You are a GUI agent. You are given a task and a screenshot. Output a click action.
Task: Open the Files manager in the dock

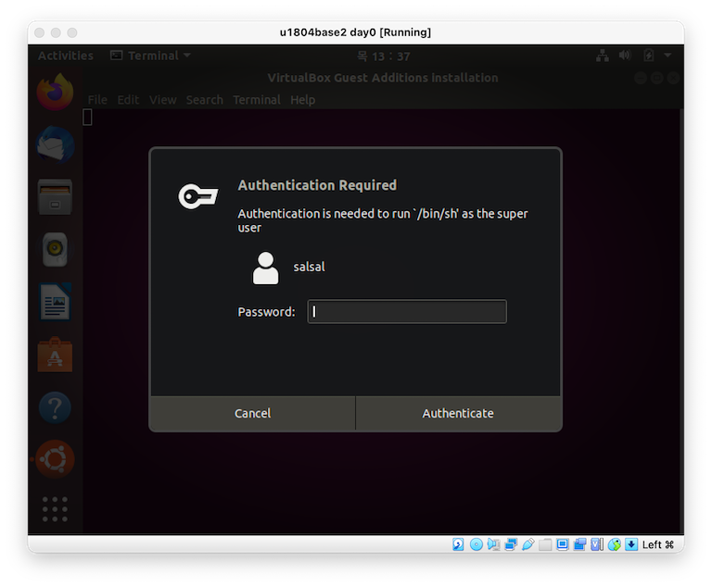click(55, 197)
